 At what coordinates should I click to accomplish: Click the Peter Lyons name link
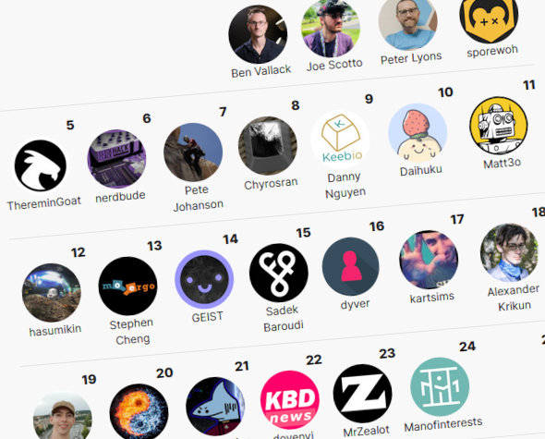[x=411, y=58]
